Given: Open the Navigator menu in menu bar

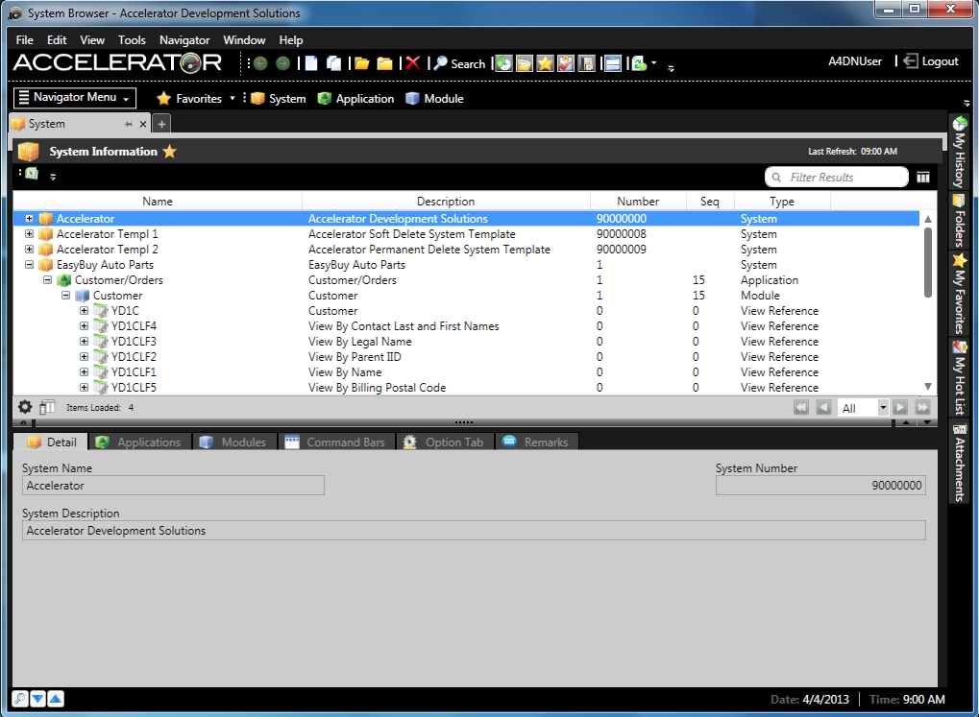Looking at the screenshot, I should [x=184, y=40].
